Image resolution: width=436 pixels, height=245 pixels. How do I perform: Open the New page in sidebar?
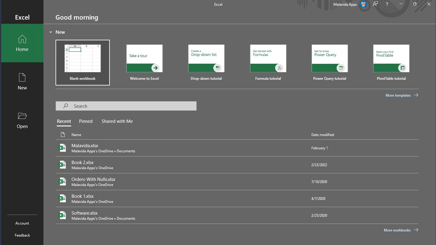pyautogui.click(x=22, y=82)
